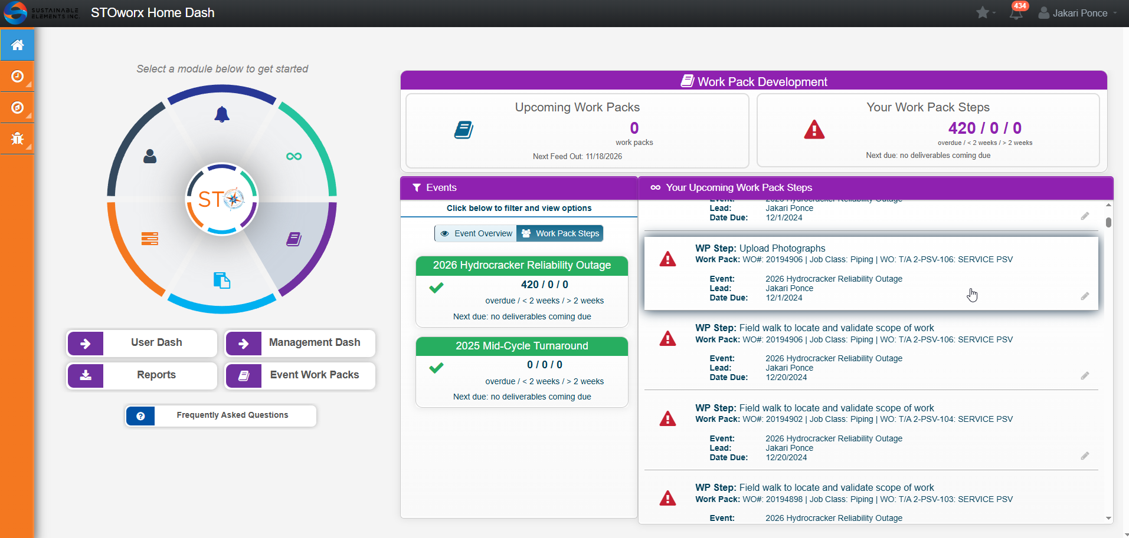Switch to Work Pack Steps view

560,233
